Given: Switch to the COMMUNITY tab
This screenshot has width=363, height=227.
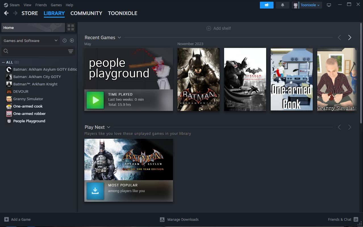Looking at the screenshot, I should point(86,13).
